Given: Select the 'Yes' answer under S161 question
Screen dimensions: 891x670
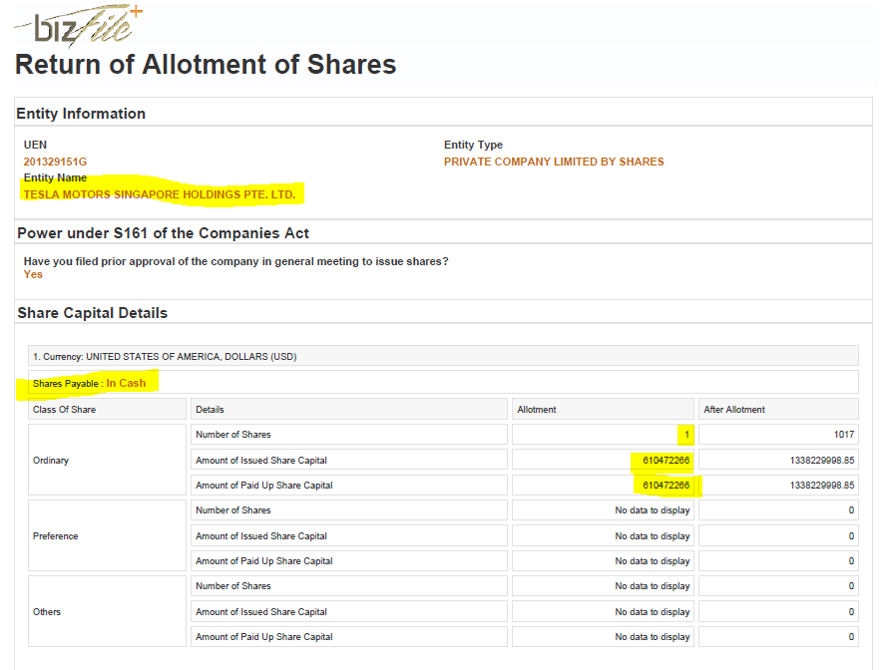Looking at the screenshot, I should click(x=33, y=274).
